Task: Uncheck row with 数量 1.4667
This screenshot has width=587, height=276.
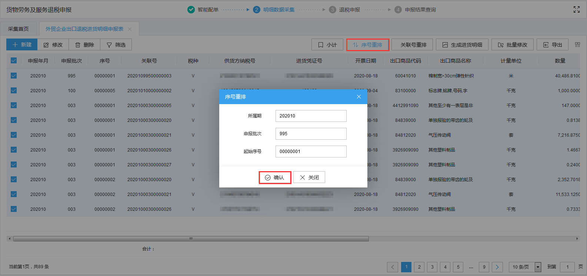Action: coord(14,150)
